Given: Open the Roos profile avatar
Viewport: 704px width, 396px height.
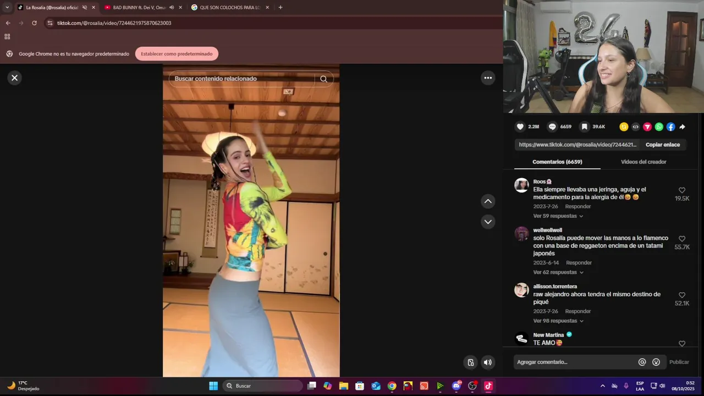Looking at the screenshot, I should coord(521,185).
